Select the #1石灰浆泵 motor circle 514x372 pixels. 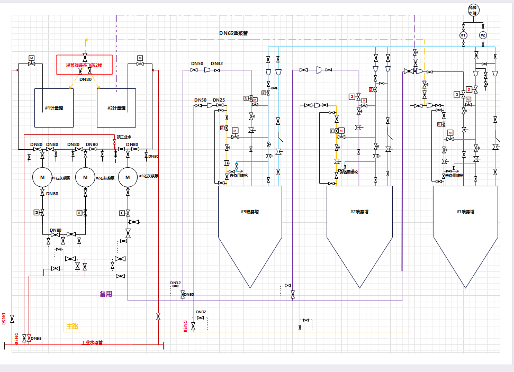[42, 177]
